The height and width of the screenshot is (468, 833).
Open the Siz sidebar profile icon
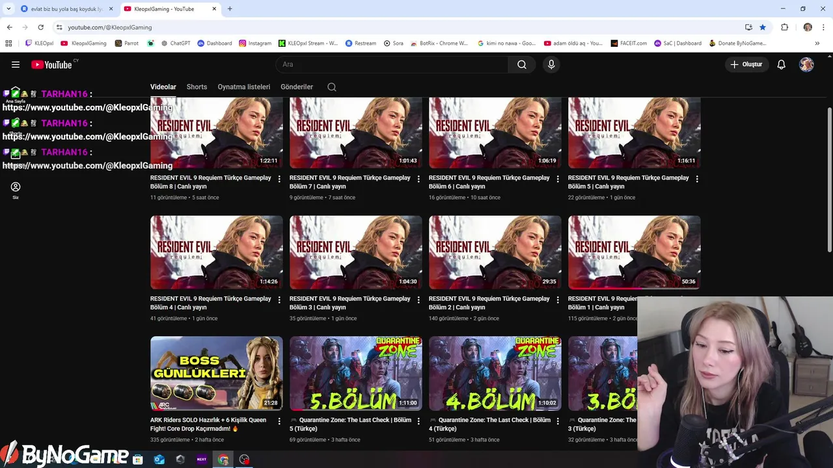[16, 187]
